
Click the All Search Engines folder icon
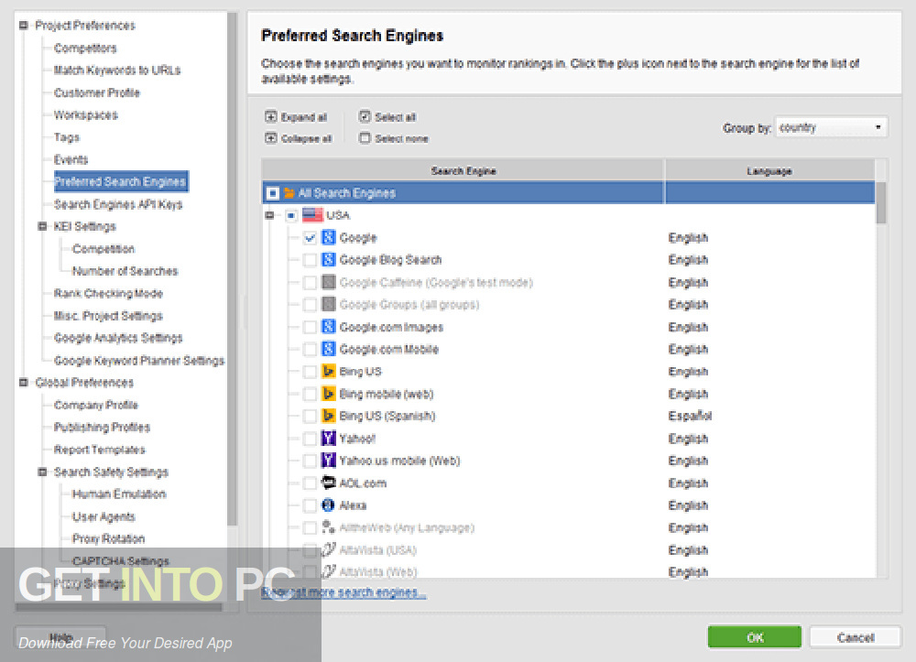tap(289, 192)
